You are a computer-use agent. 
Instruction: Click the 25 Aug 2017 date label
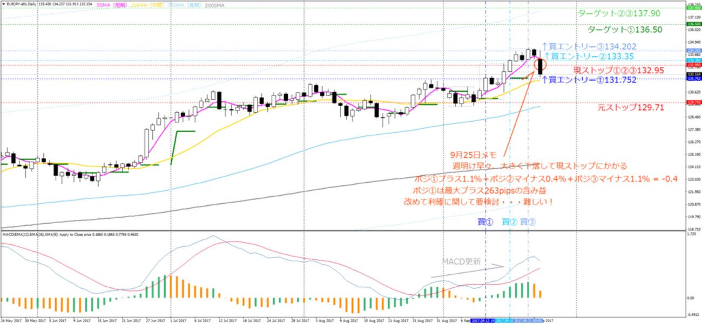coord(421,320)
